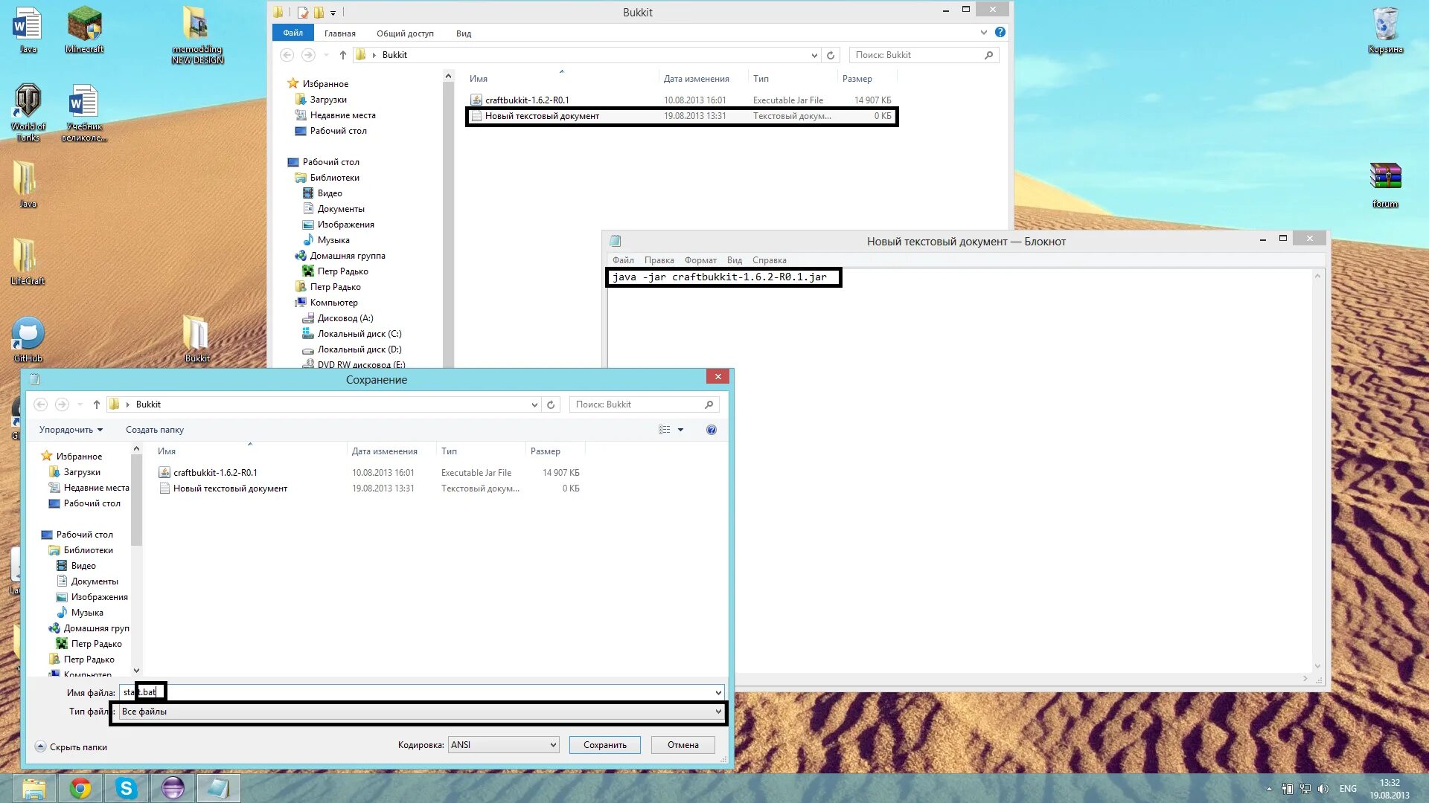Open the Organize dropdown menu
The height and width of the screenshot is (803, 1429).
[x=71, y=430]
